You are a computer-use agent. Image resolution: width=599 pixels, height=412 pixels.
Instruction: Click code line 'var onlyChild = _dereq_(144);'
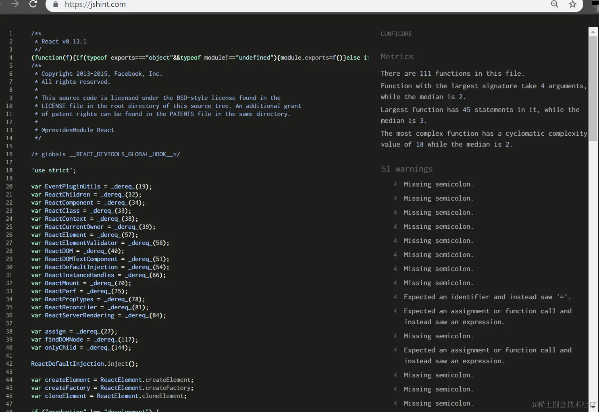81,348
